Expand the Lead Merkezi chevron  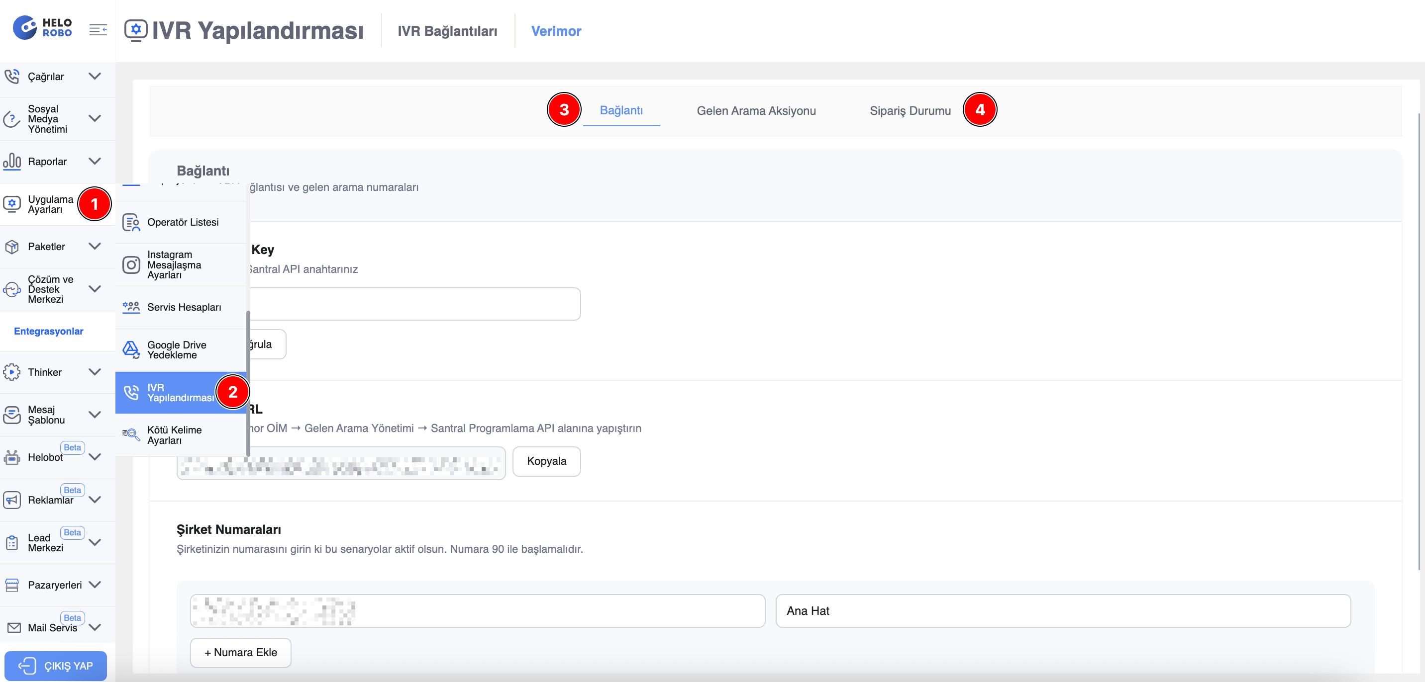click(95, 542)
